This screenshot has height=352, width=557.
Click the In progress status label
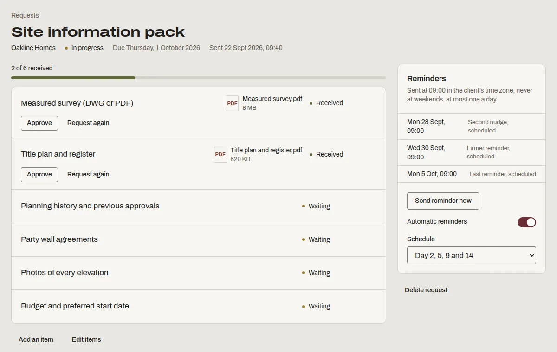84,48
